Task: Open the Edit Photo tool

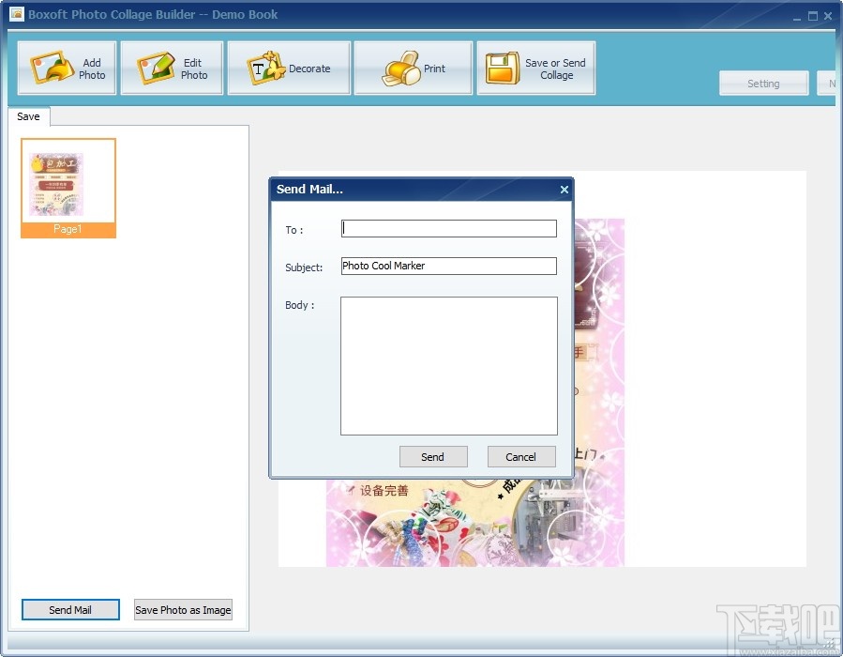Action: coord(171,67)
